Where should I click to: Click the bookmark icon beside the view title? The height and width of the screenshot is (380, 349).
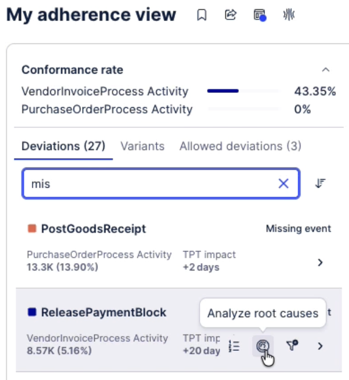coord(201,15)
